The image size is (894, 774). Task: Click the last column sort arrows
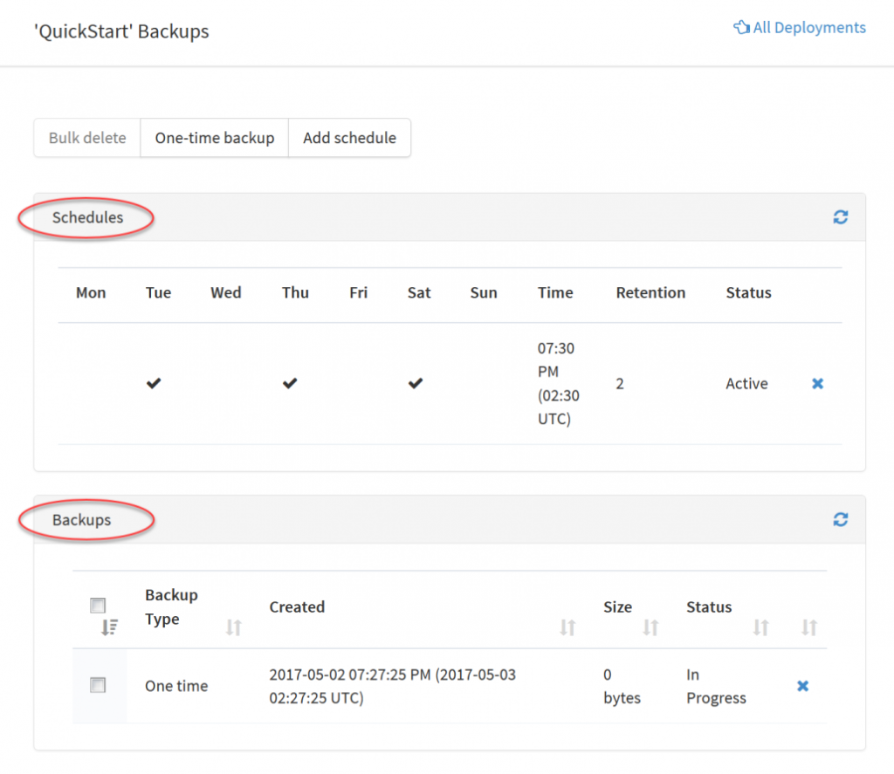point(809,627)
